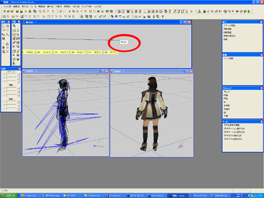Select the arrow pointer tool in the left palette
The image size is (264, 198).
tap(4, 35)
